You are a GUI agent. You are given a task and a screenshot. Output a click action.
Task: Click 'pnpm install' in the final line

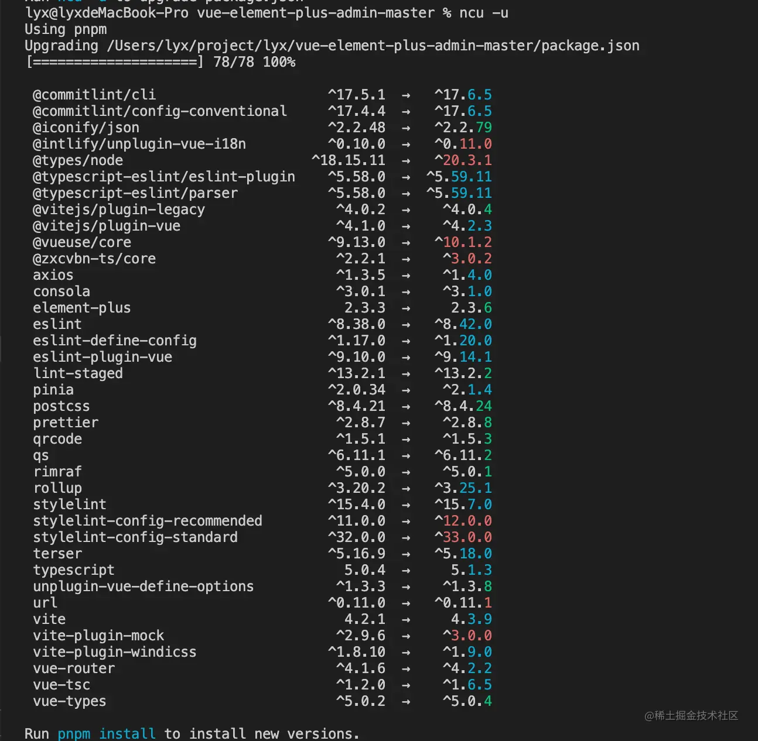[107, 733]
